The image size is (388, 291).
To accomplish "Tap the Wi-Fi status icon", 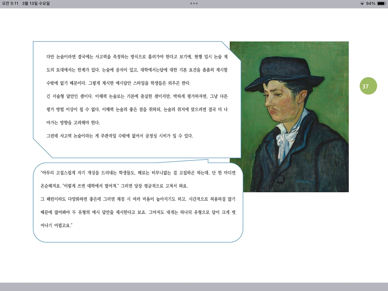I will pyautogui.click(x=362, y=4).
